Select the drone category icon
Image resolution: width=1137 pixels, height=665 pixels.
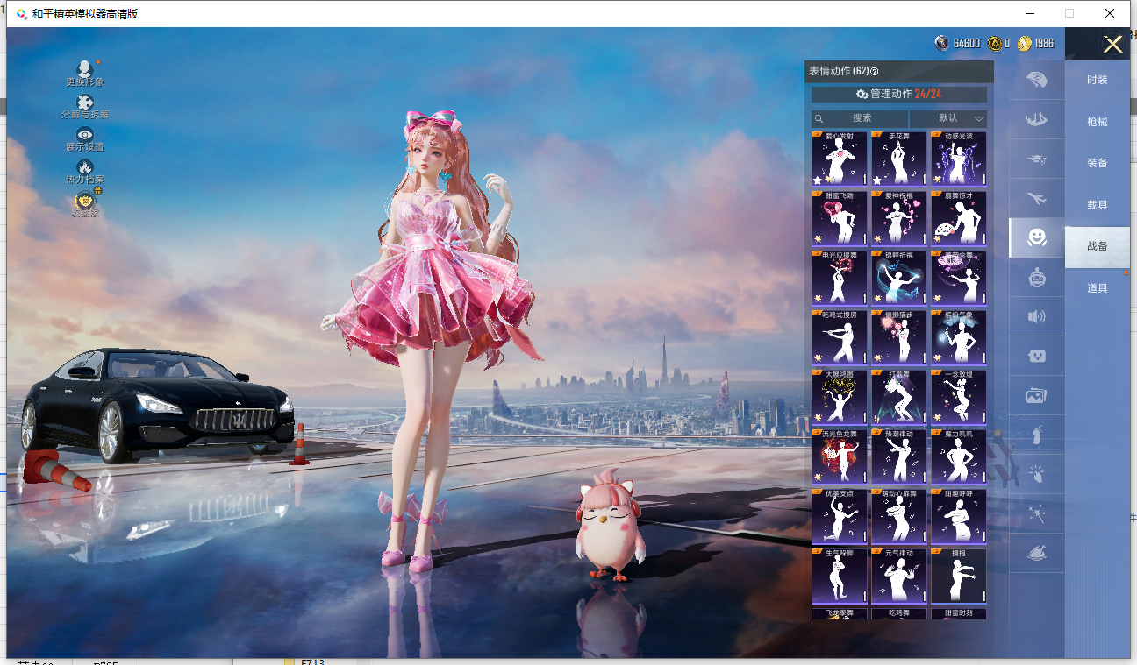click(x=1037, y=159)
